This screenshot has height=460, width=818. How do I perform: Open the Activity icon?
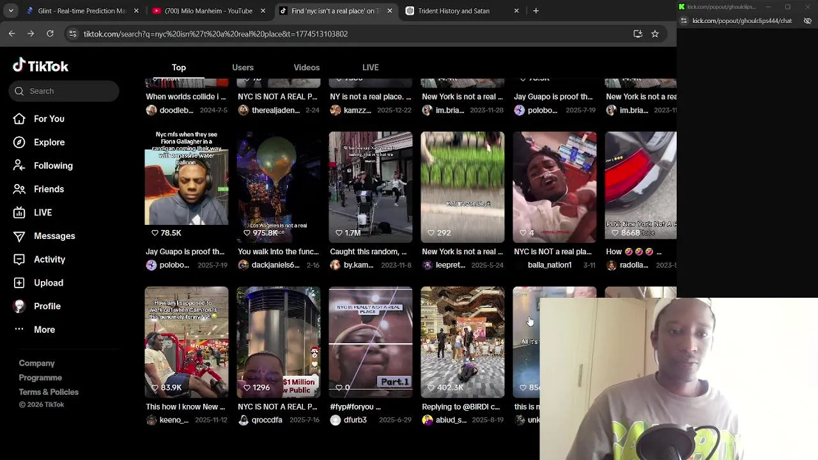[19, 259]
